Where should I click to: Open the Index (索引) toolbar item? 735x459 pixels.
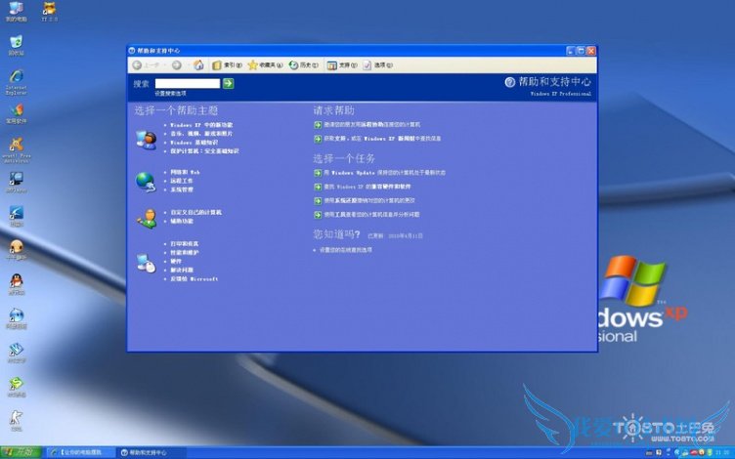(x=227, y=65)
